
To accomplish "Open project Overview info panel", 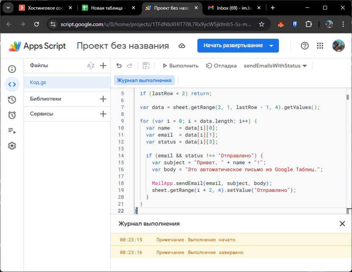I will pyautogui.click(x=12, y=69).
